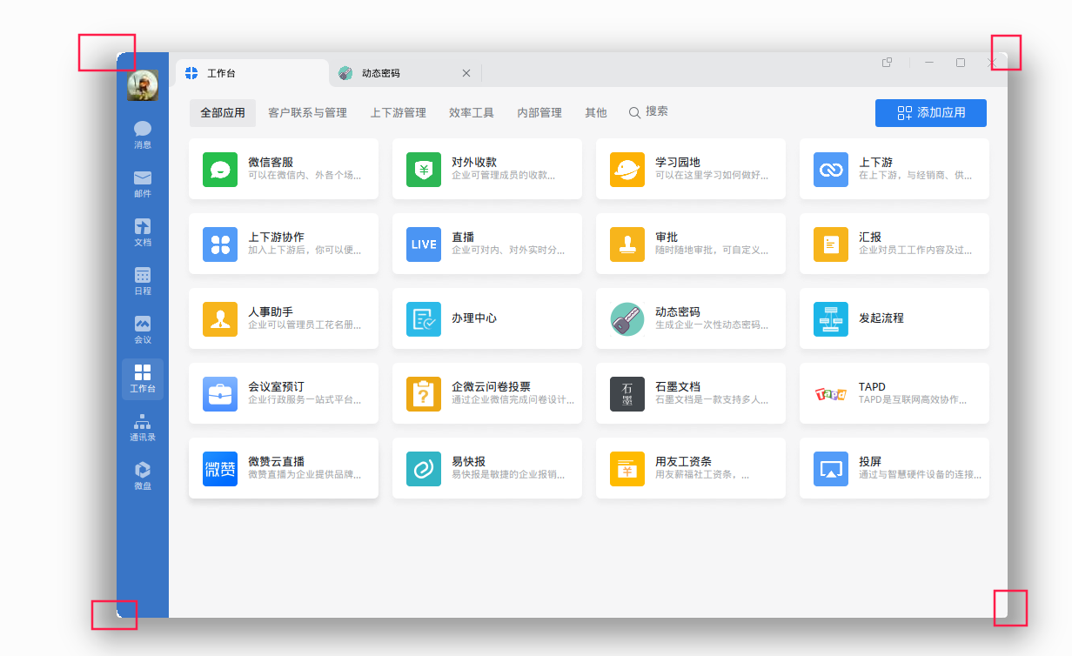Switch to the 动态密码 window tab
This screenshot has width=1072, height=656.
click(405, 73)
